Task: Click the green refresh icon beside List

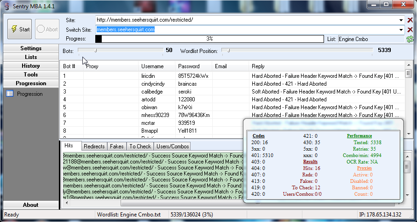Action: point(410,39)
